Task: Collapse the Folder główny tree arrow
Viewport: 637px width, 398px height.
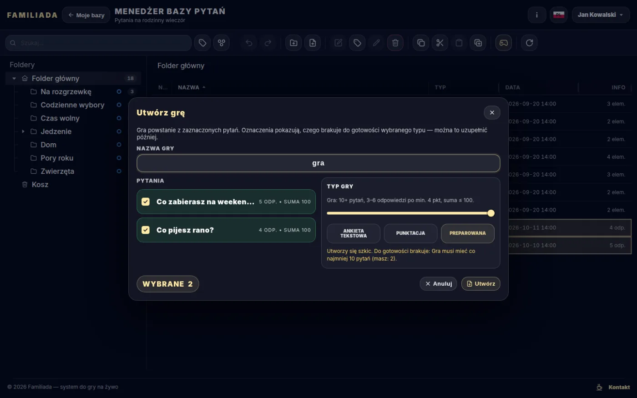Action: point(14,78)
